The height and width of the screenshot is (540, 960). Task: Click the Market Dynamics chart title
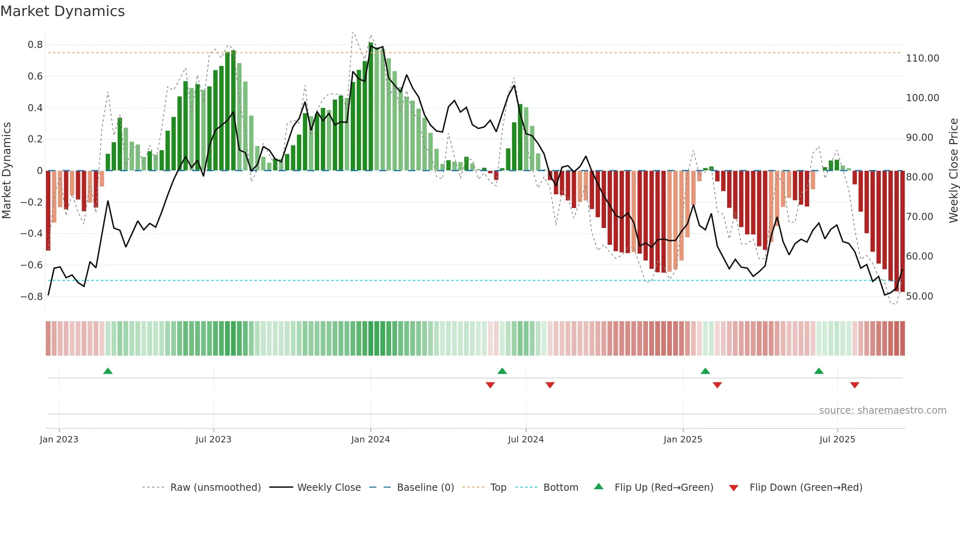pos(62,11)
